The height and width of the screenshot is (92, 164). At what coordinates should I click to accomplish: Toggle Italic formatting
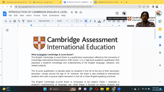(x=90, y=21)
